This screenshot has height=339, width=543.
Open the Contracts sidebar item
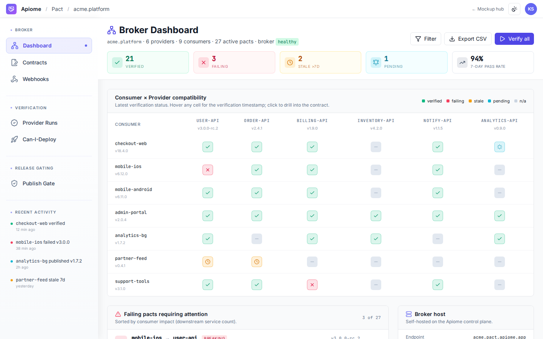pos(49,63)
